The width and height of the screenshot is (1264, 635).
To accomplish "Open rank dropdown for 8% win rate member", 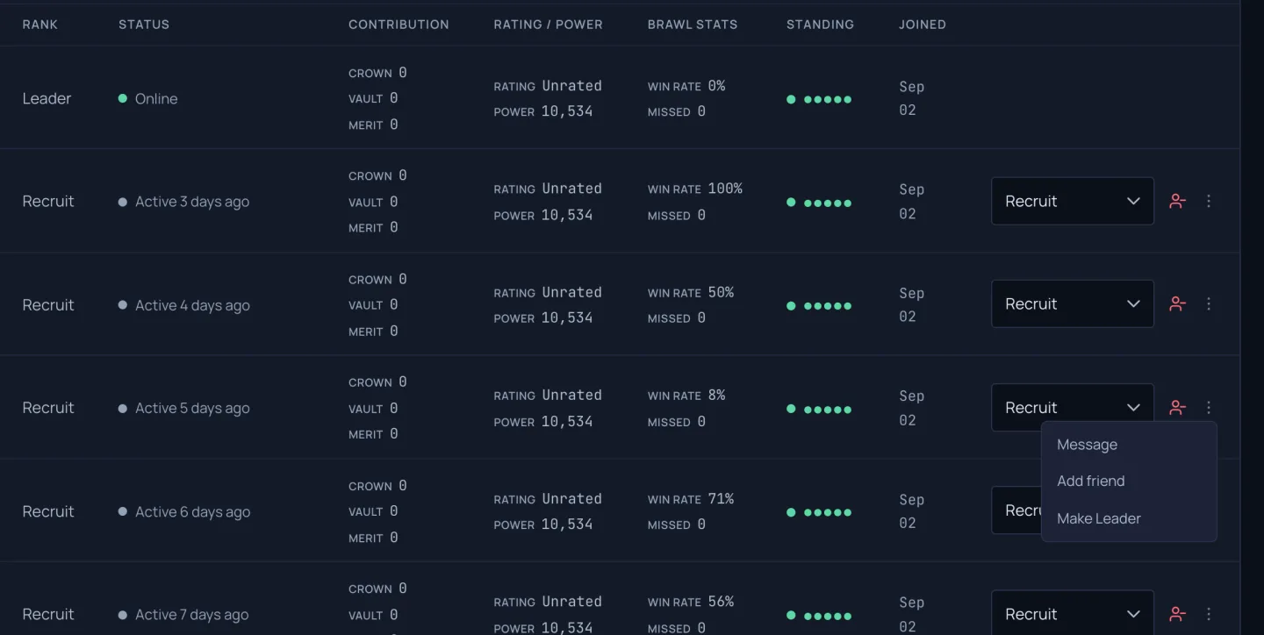I will point(1073,408).
